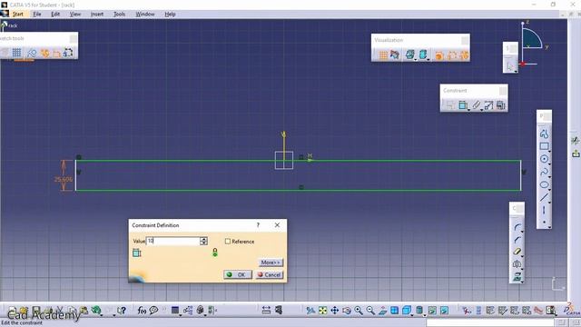Select the Circle sketch tool
Screen dimensions: 581x327
pyautogui.click(x=544, y=159)
